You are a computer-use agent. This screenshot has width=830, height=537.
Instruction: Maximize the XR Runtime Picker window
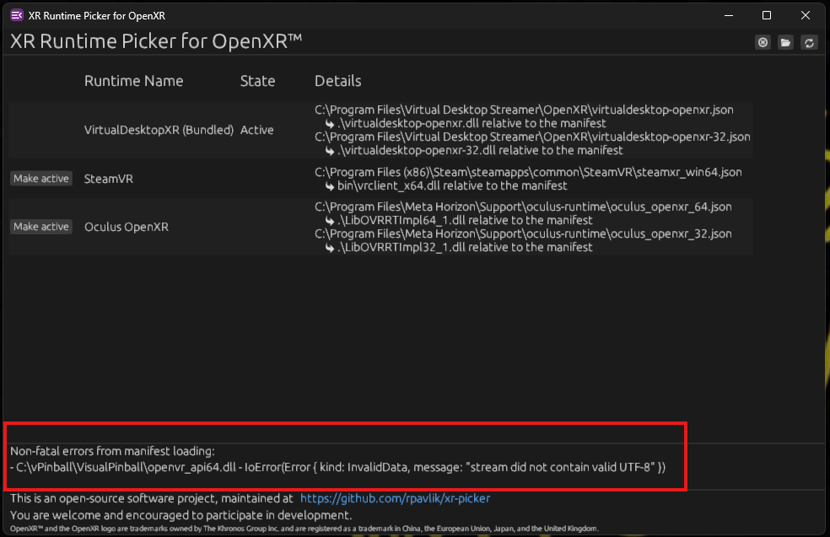pyautogui.click(x=767, y=15)
